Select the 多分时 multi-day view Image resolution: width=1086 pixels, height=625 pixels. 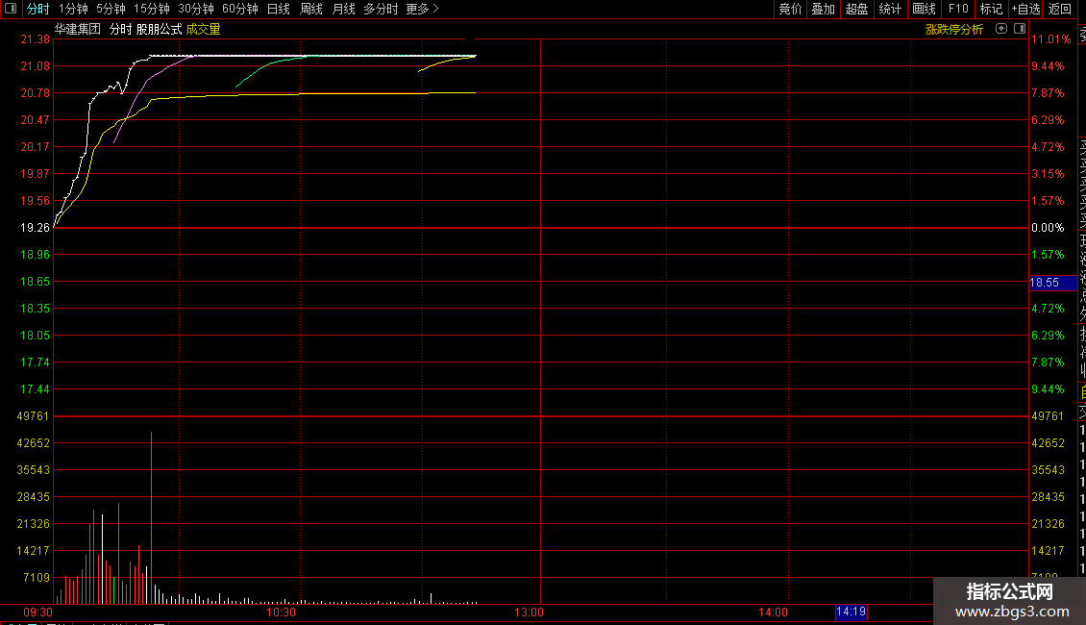tap(381, 9)
